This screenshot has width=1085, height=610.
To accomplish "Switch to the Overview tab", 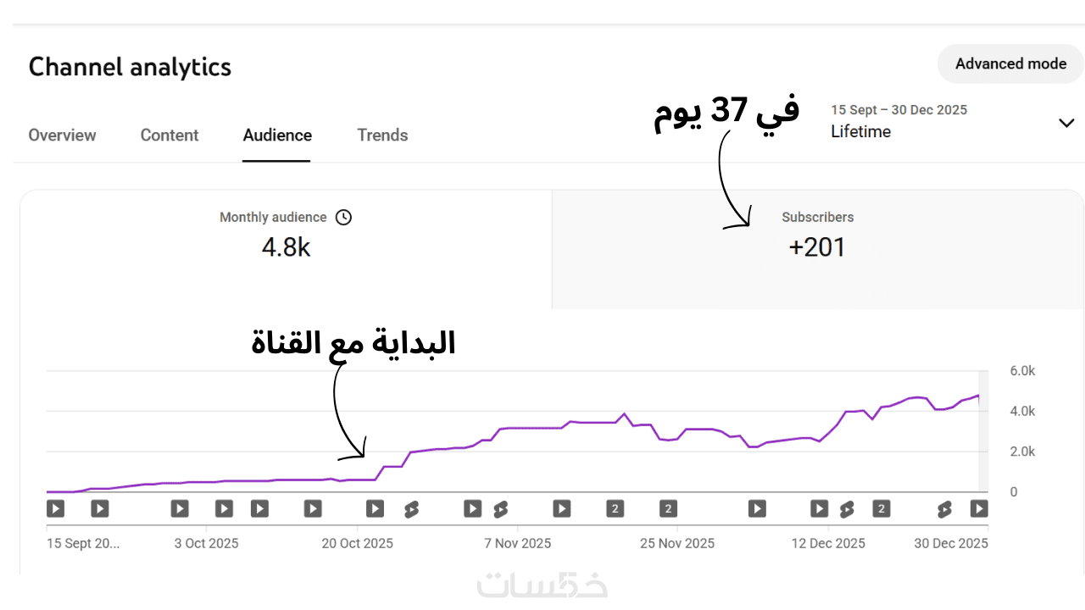I will [62, 135].
